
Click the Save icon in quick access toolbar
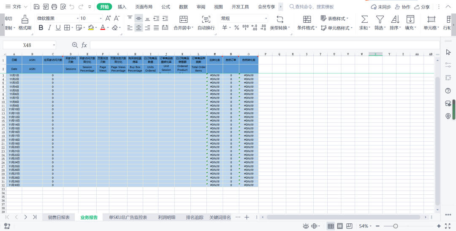pyautogui.click(x=37, y=7)
